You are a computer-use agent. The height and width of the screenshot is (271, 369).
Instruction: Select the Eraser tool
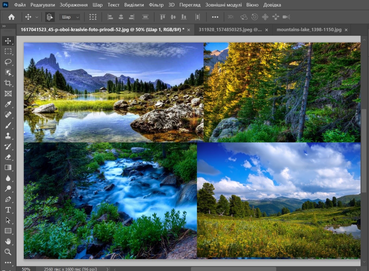pyautogui.click(x=8, y=157)
